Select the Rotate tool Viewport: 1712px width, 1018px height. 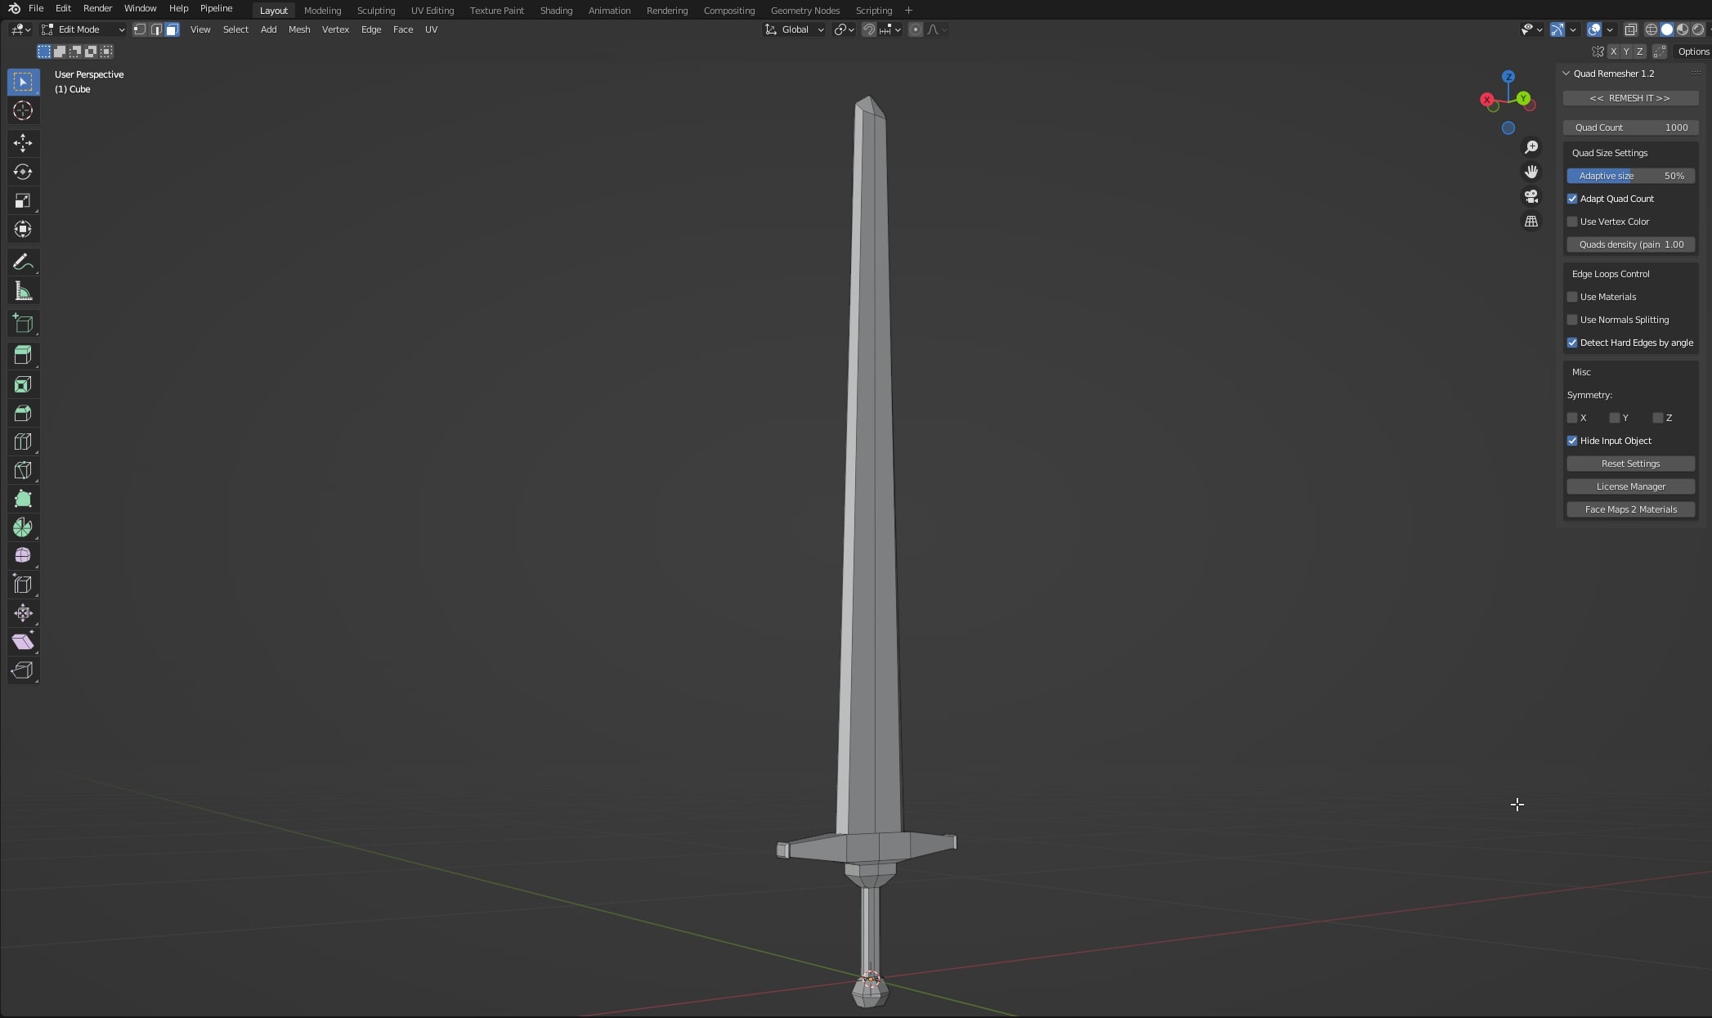23,173
